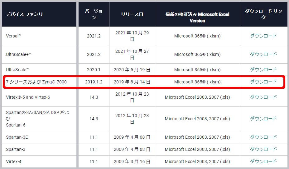Select version 2020.1 cell
This screenshot has height=169, width=289.
pyautogui.click(x=94, y=70)
